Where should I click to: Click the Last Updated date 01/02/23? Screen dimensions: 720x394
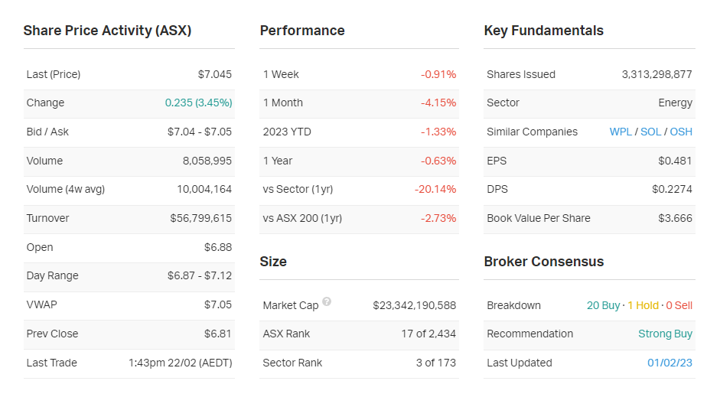tap(670, 363)
